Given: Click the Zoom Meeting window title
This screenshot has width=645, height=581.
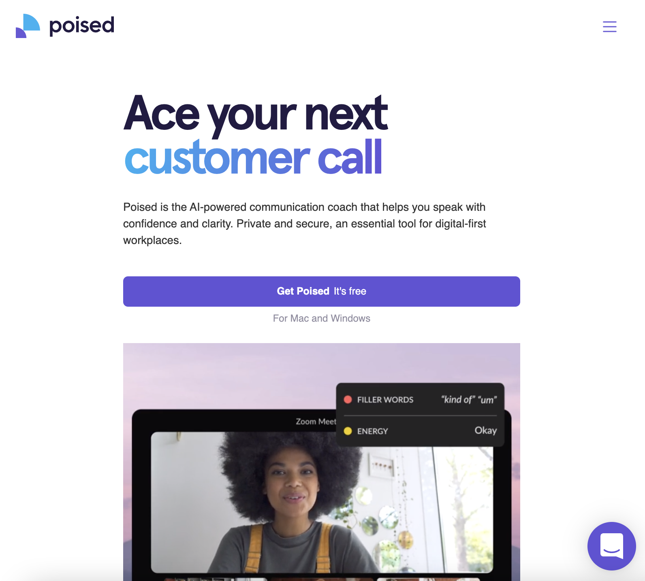Looking at the screenshot, I should point(316,422).
